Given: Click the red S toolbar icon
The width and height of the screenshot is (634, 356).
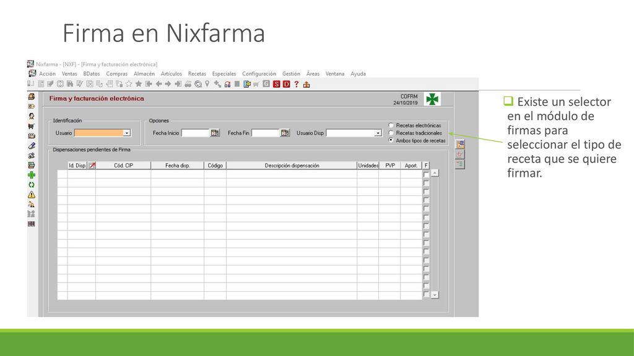Looking at the screenshot, I should (x=277, y=84).
